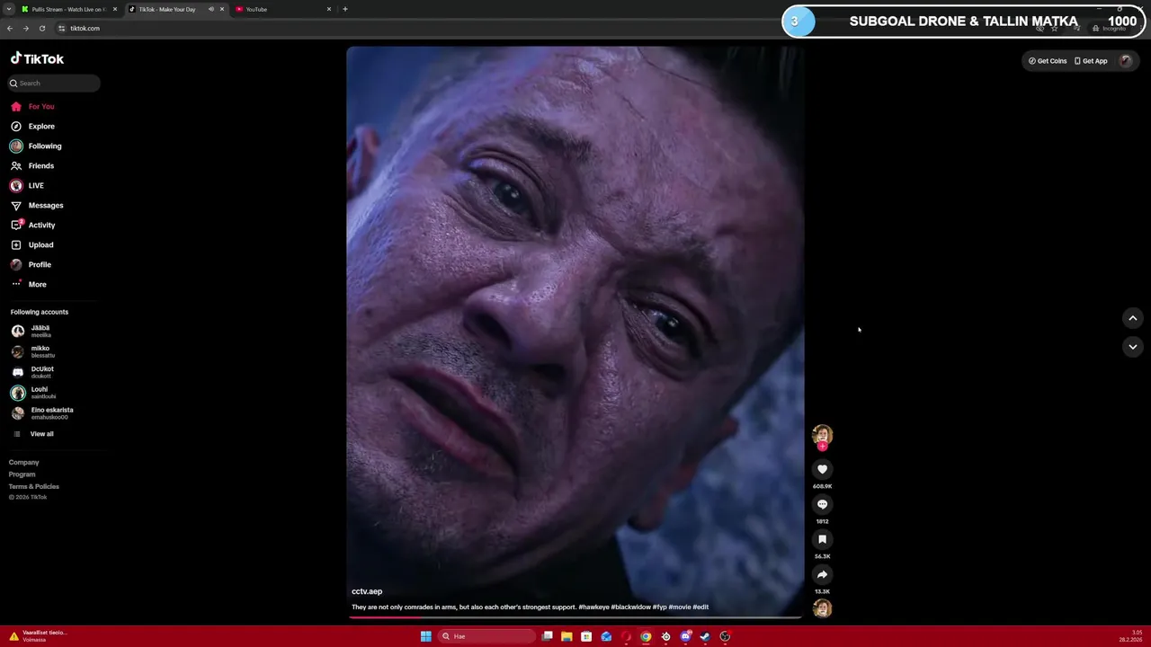Open a new browser tab
The height and width of the screenshot is (647, 1151).
[x=345, y=9]
